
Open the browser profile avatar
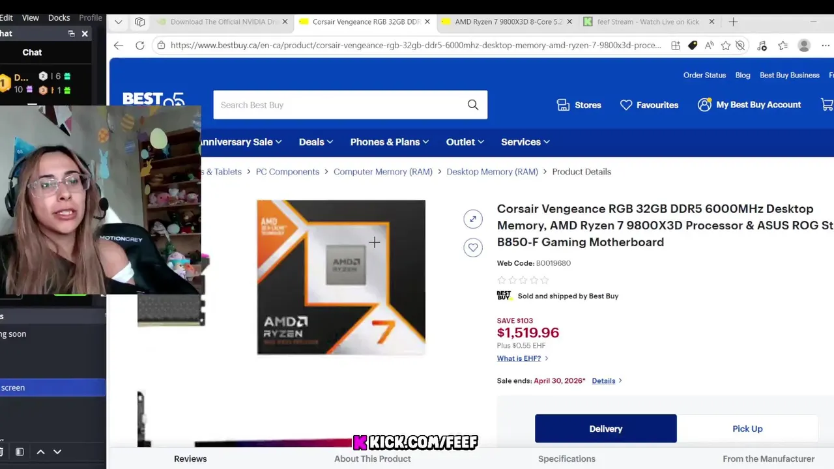click(804, 45)
